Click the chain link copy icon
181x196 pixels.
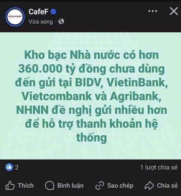100,186
